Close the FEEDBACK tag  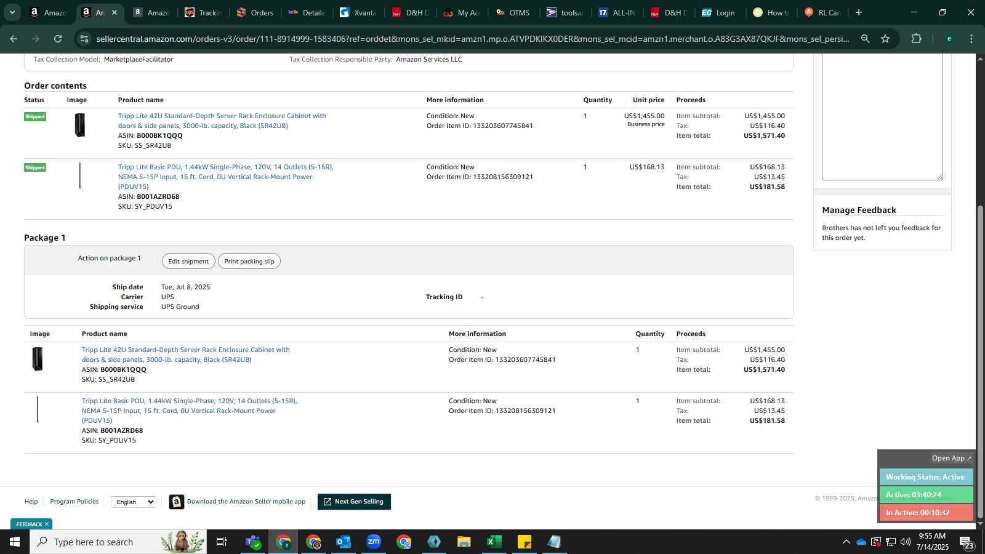pos(47,524)
